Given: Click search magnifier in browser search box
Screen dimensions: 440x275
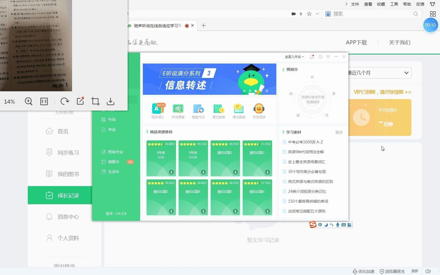Looking at the screenshot, I should click(416, 14).
